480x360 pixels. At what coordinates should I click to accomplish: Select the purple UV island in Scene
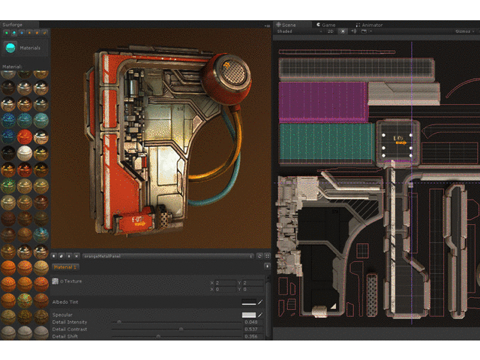tap(323, 102)
